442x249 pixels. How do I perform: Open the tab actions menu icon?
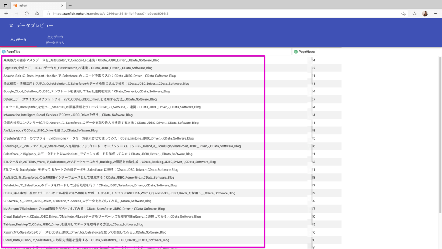click(x=6, y=6)
